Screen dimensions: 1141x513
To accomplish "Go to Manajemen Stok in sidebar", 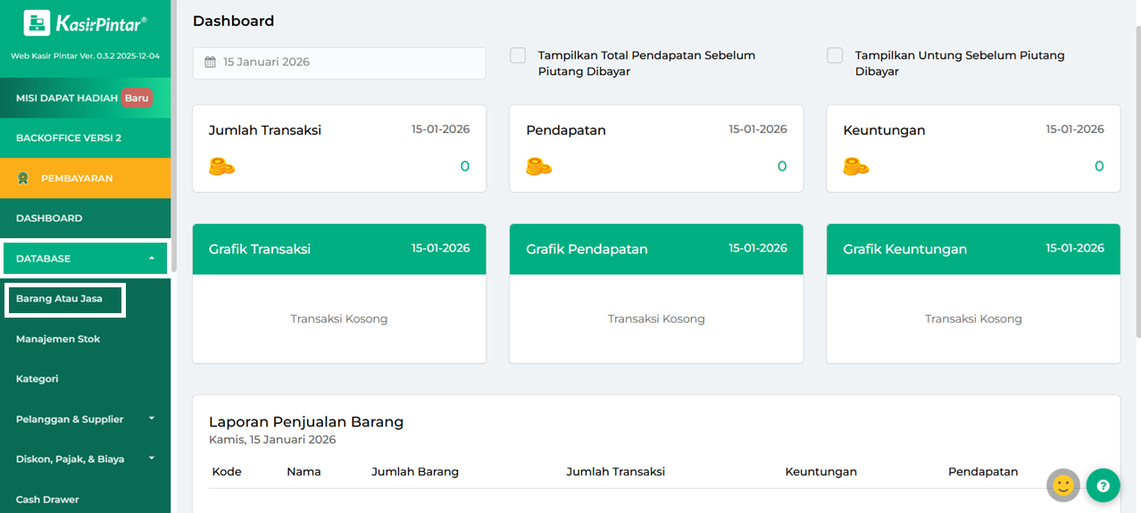I will 58,339.
